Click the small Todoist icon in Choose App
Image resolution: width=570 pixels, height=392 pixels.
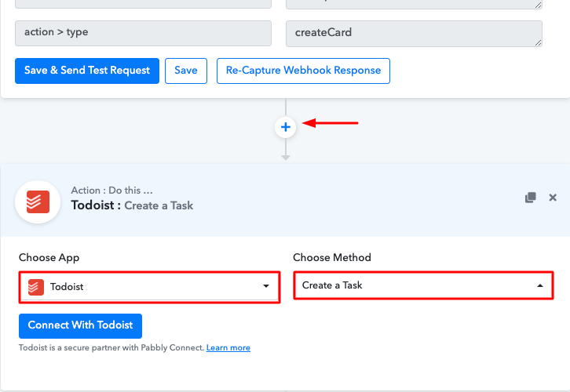tap(36, 287)
